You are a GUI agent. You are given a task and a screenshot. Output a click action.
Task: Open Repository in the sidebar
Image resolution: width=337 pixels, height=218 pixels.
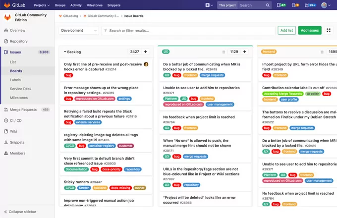18,41
